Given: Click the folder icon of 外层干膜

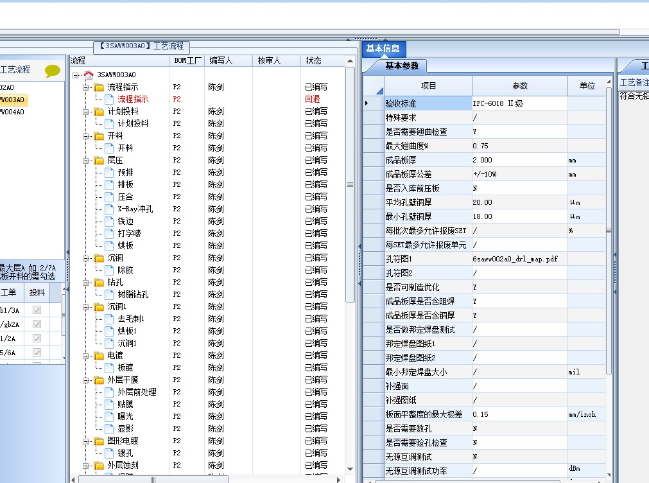Looking at the screenshot, I should pos(99,380).
